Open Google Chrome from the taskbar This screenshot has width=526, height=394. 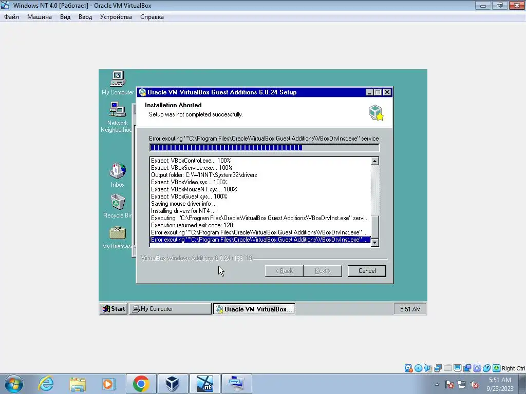click(141, 384)
